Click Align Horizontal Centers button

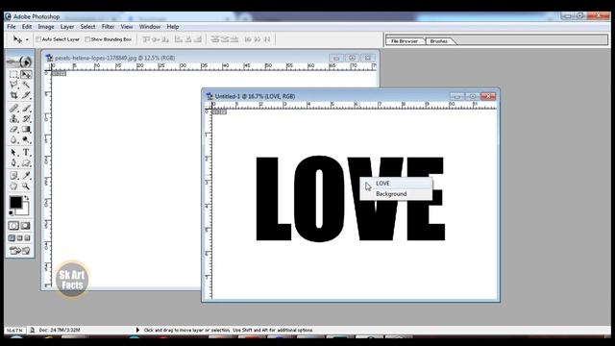[188, 39]
